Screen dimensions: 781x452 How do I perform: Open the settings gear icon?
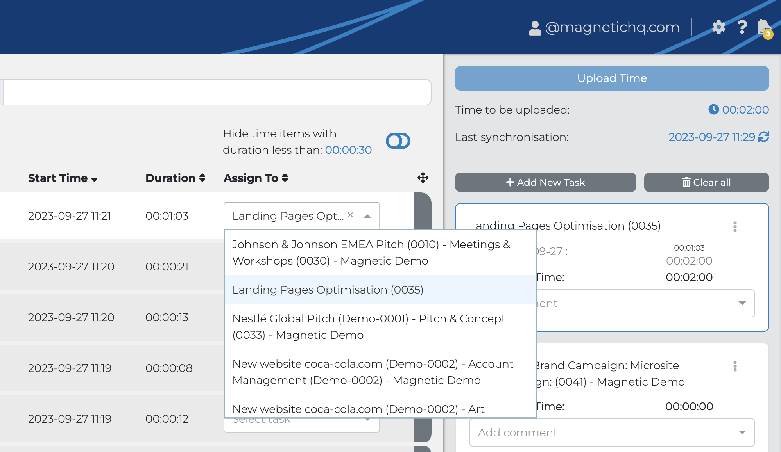[x=718, y=27]
